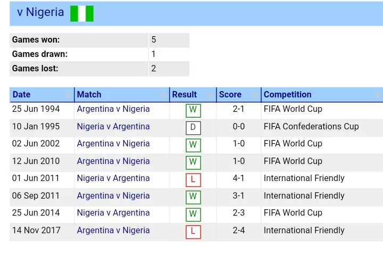Screen dimensions: 383x254
Task: Open the 10 Jan 1995 Nigeria v Argentina match
Action: pos(113,127)
